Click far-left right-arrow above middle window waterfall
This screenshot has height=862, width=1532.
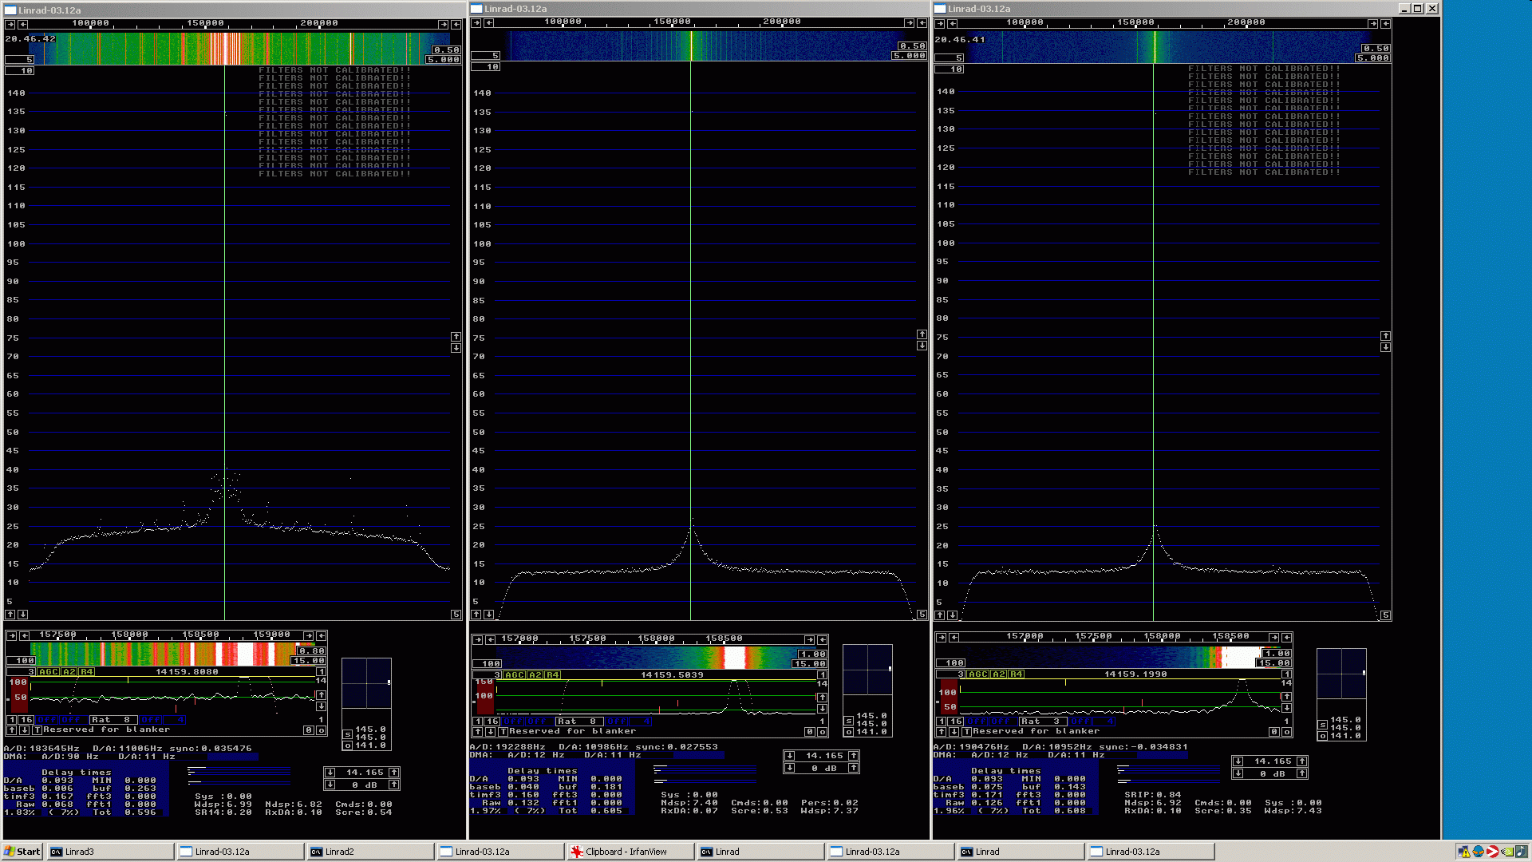click(476, 23)
